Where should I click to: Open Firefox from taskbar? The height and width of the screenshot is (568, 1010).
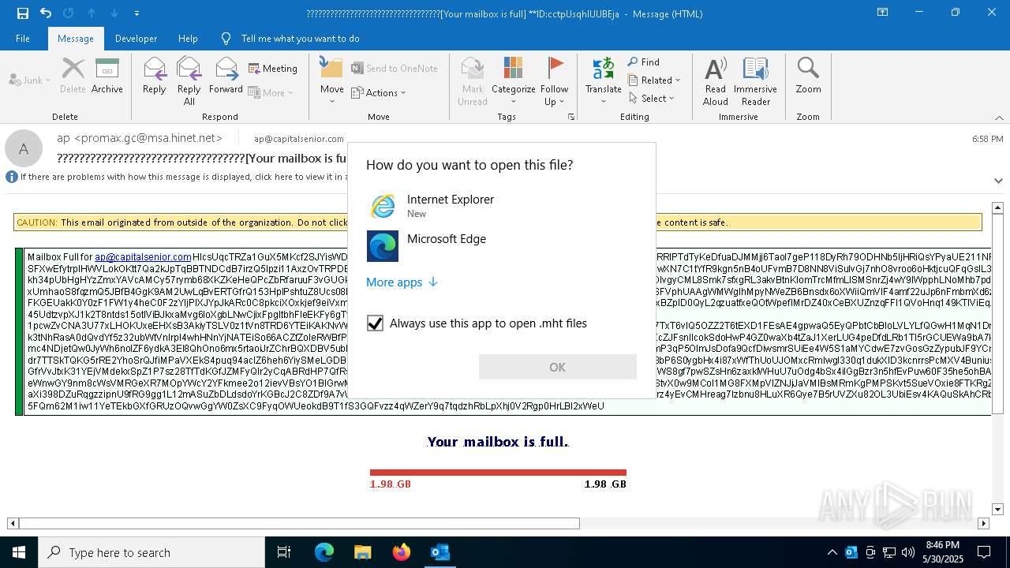pos(401,552)
